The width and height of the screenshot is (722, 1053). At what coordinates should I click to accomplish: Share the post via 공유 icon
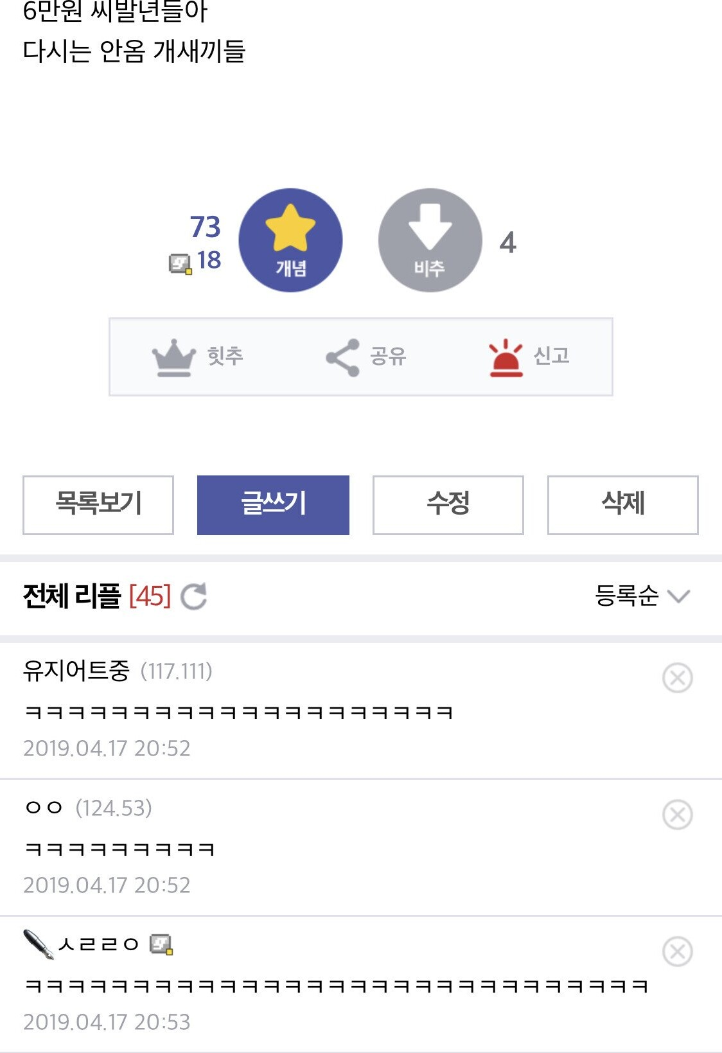(342, 357)
